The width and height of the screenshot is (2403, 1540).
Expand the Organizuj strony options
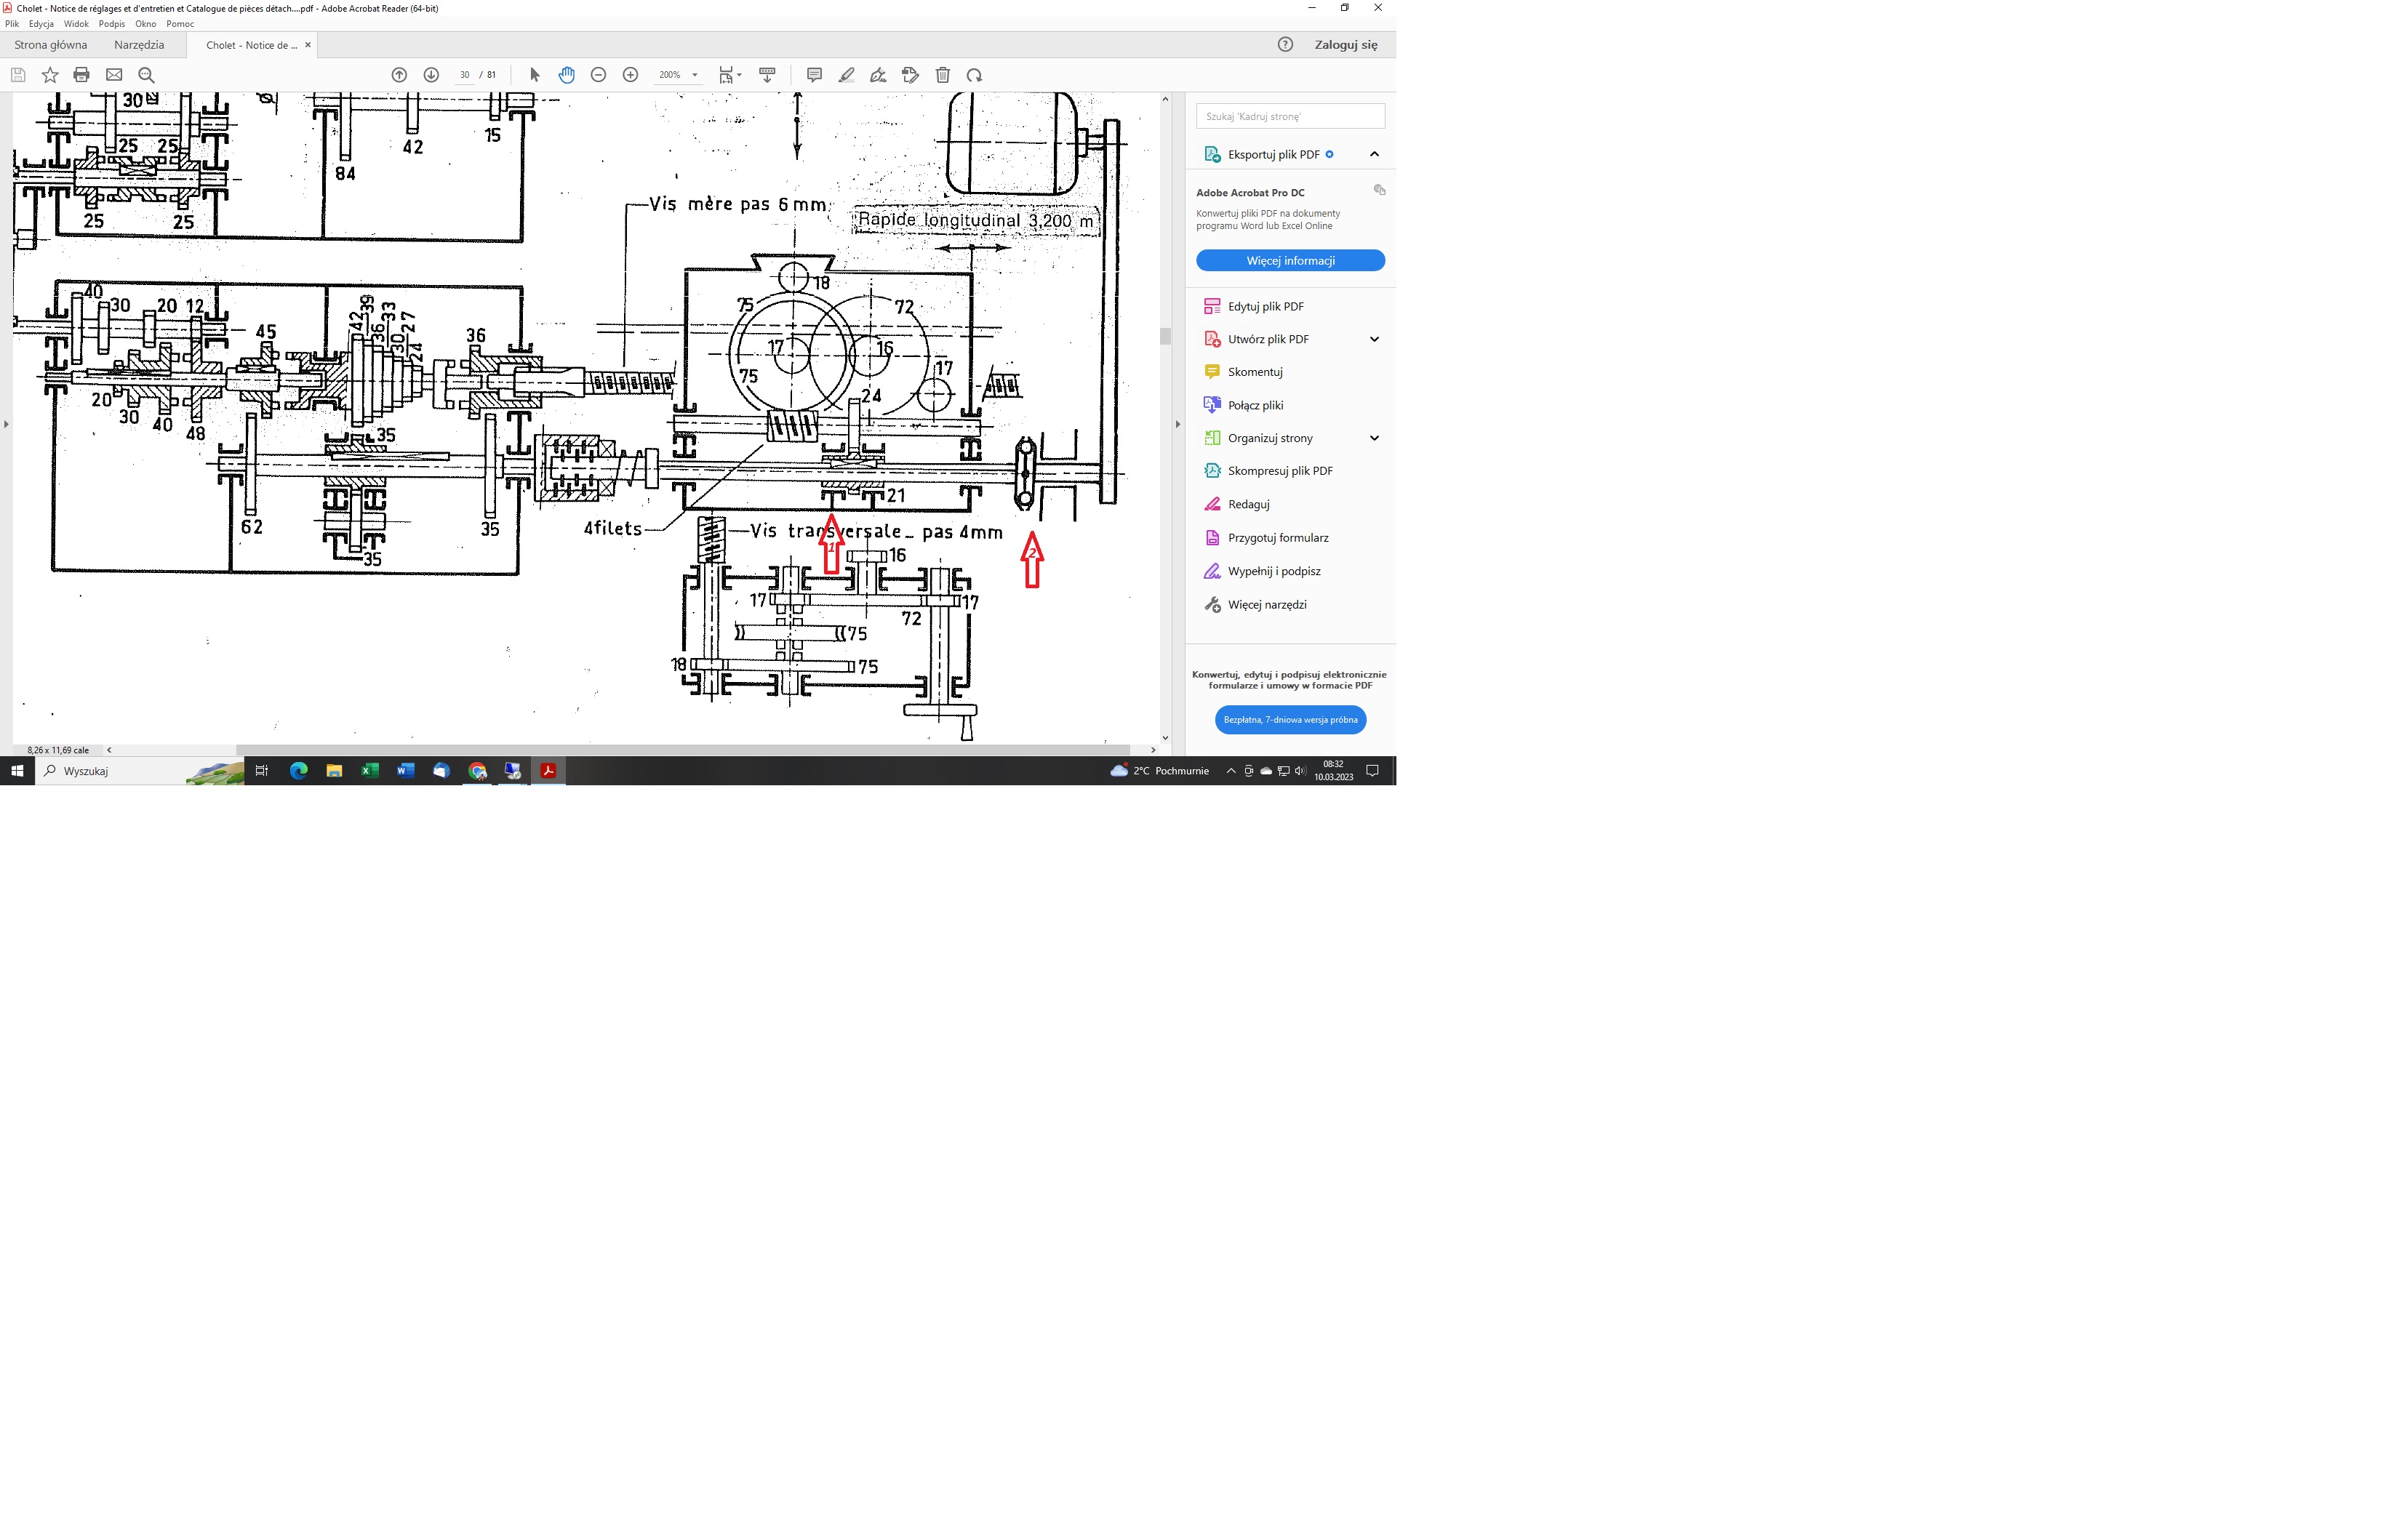click(1374, 438)
